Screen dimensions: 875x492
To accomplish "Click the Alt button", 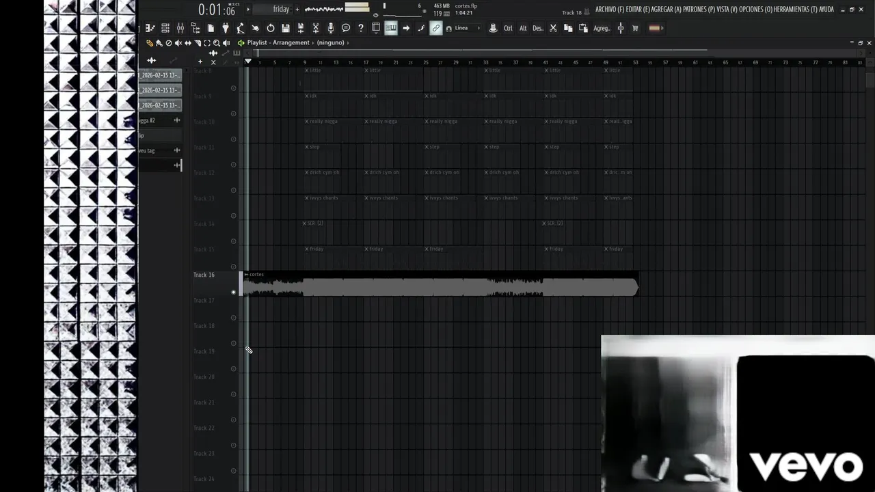I will point(523,28).
